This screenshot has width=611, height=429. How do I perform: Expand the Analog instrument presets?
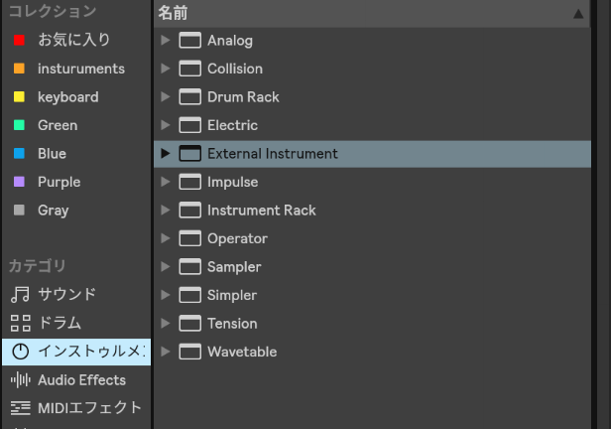[x=166, y=41]
